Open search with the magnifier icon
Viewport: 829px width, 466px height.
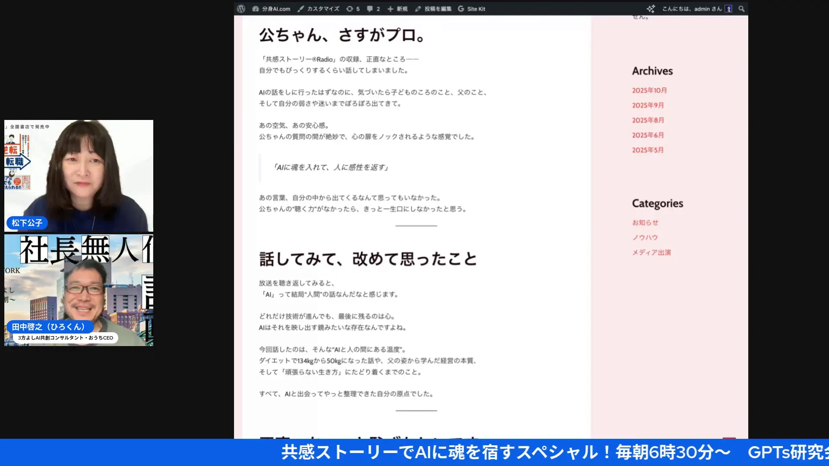click(x=741, y=8)
